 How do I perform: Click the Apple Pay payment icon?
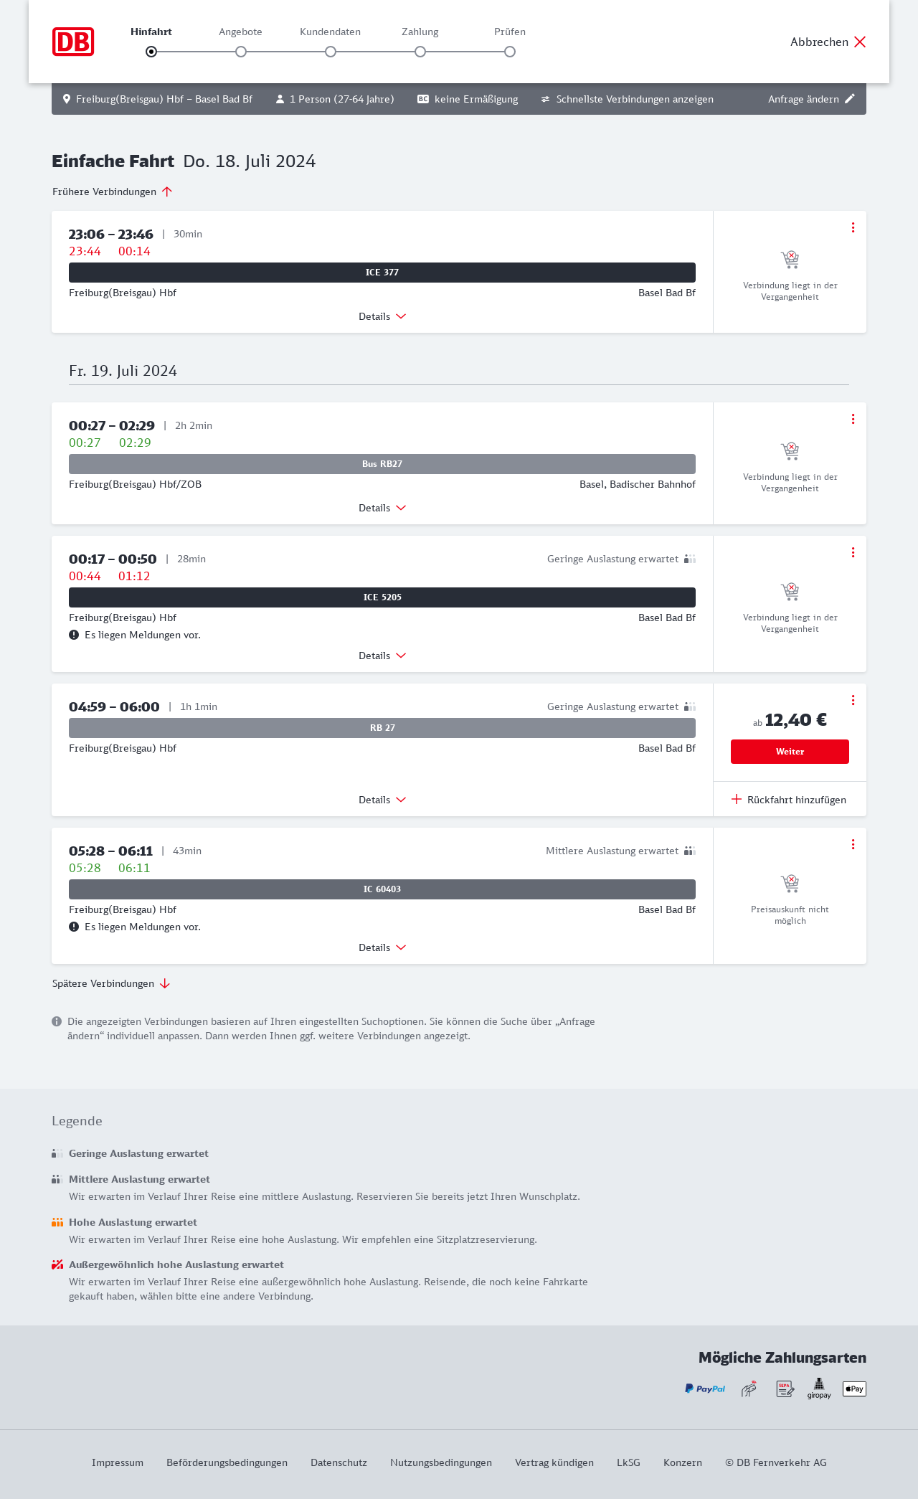click(x=854, y=1389)
